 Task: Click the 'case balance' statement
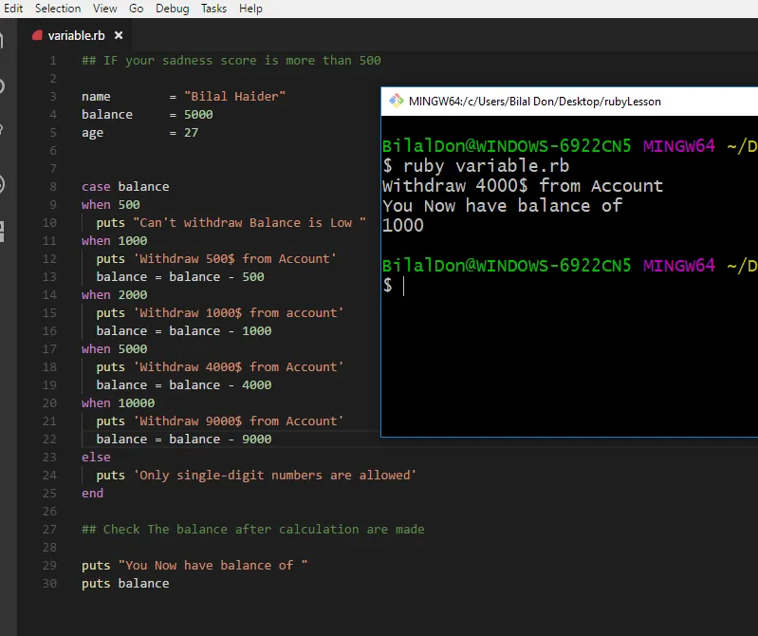pyautogui.click(x=125, y=187)
